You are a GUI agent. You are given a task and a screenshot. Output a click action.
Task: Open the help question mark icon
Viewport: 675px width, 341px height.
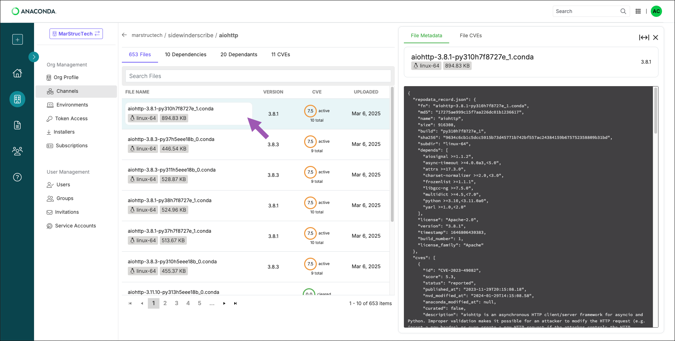coord(17,177)
